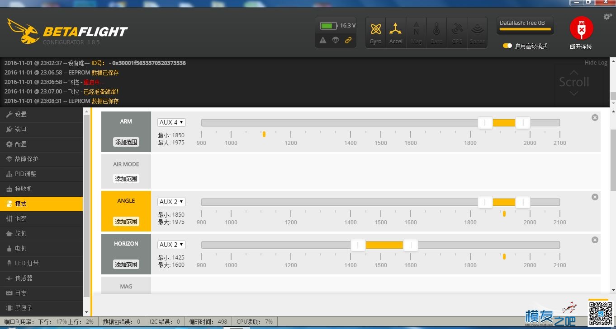Open the 接收机 (Receiver) tab
This screenshot has width=616, height=329.
tap(41, 189)
